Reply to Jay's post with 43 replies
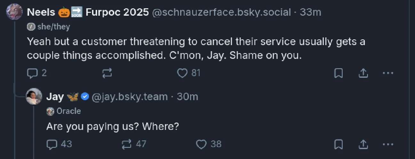 (x=60, y=144)
